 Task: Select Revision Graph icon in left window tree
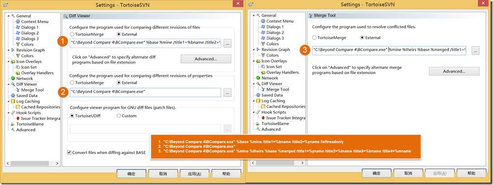coord(13,50)
